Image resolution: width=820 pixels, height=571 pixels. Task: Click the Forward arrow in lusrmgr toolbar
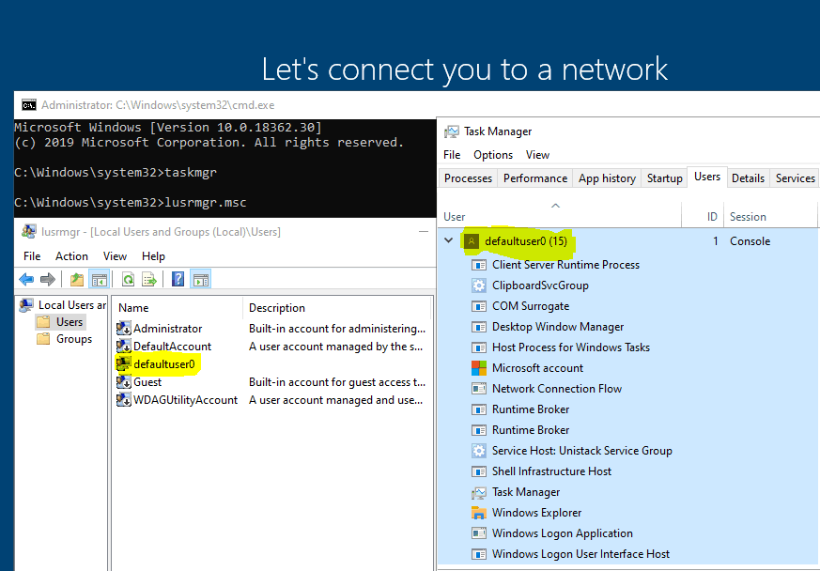[48, 280]
